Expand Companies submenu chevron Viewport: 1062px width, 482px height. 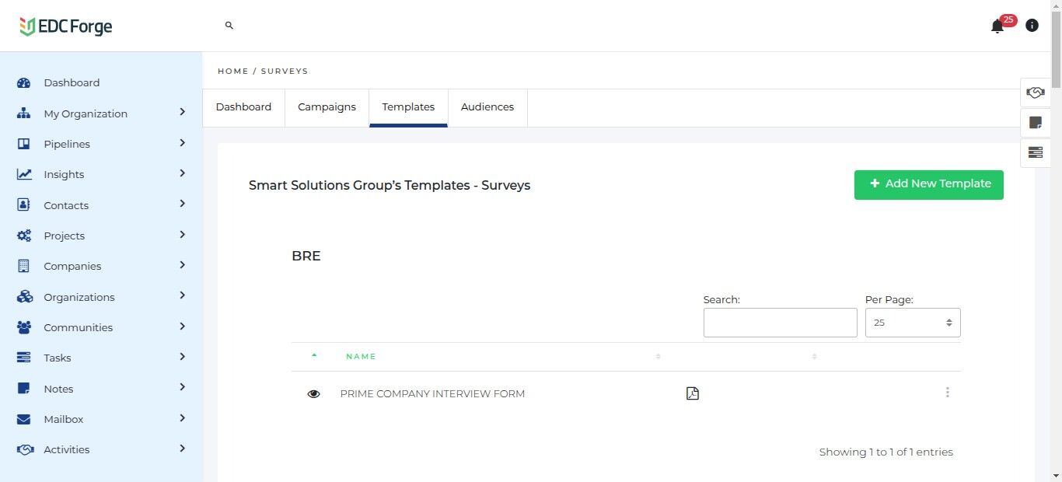click(182, 265)
